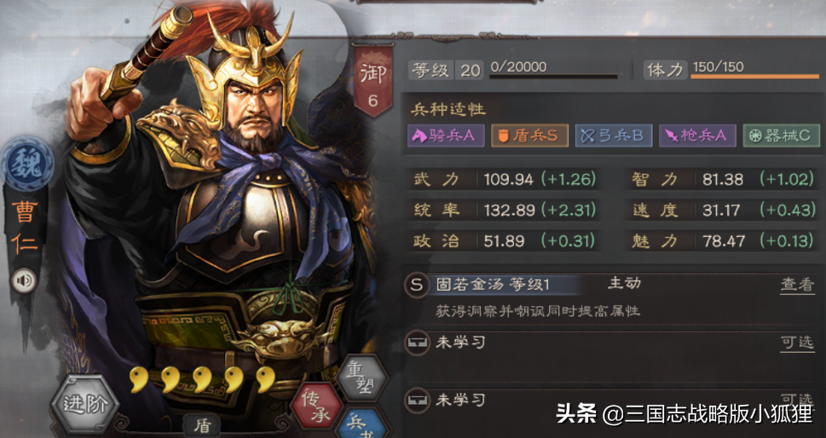This screenshot has height=438, width=826.
Task: Tap the second empty skill slot icon
Action: point(417,401)
